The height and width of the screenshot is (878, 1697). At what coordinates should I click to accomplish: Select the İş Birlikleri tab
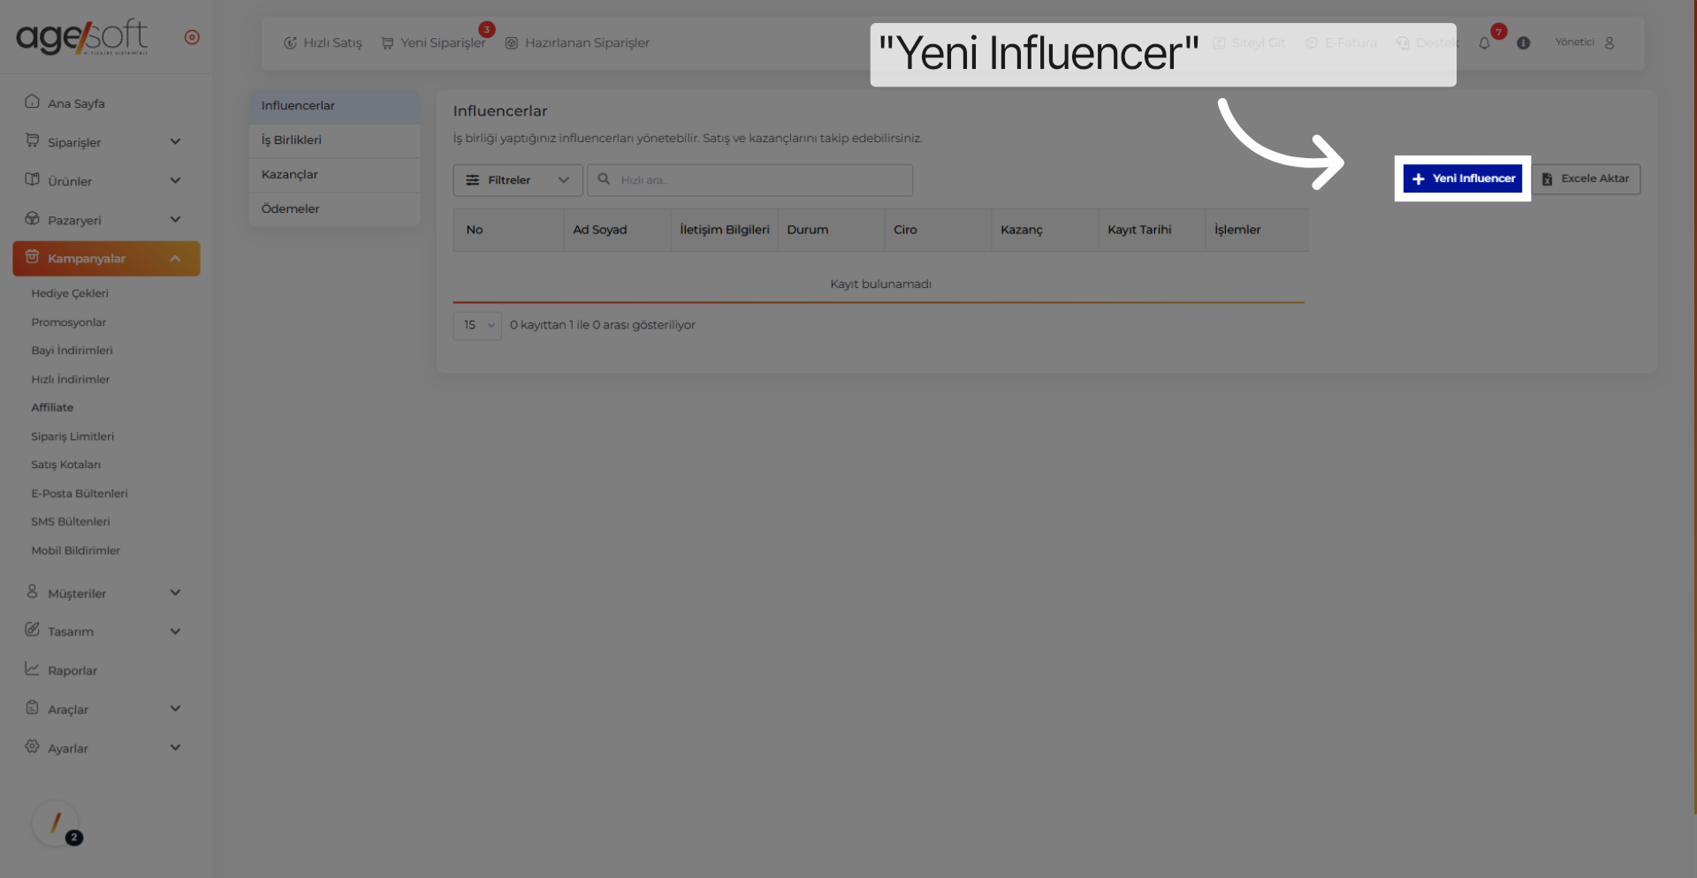coord(334,140)
